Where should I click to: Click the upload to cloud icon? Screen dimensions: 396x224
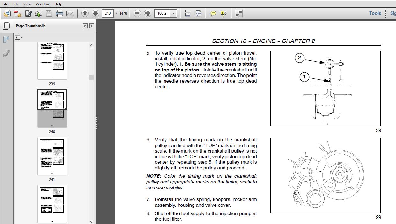(x=39, y=13)
